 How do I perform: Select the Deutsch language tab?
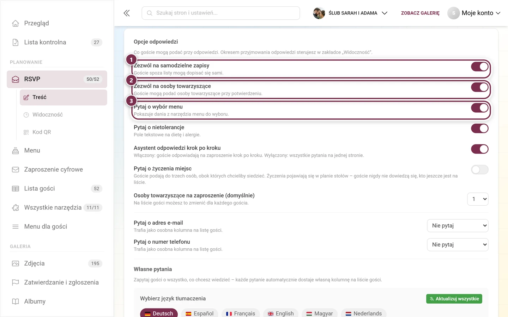[x=159, y=313]
